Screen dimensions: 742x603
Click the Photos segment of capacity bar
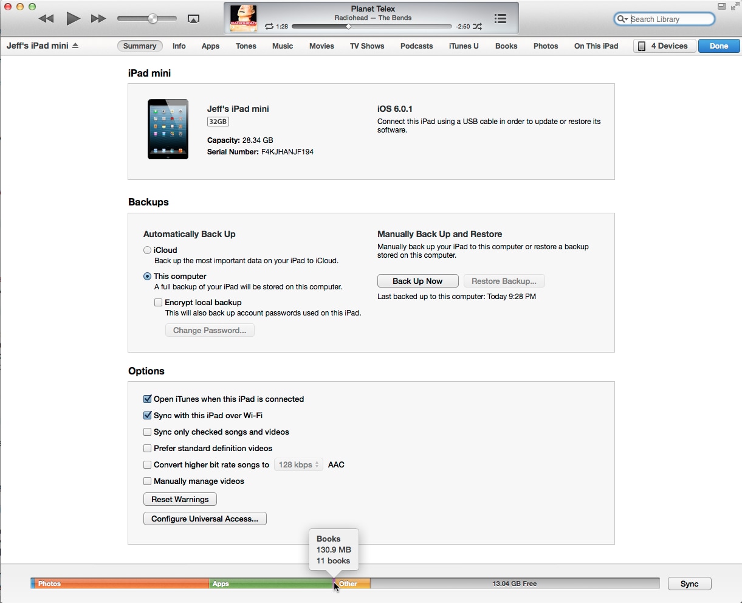[120, 584]
